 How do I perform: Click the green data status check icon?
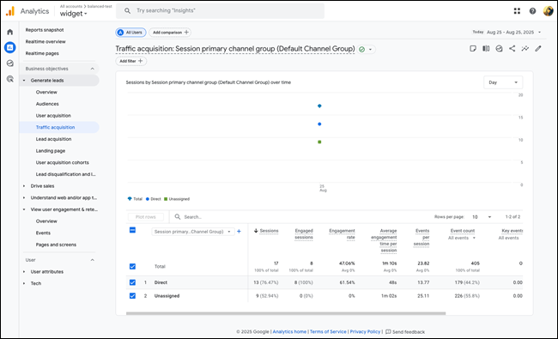click(x=362, y=50)
